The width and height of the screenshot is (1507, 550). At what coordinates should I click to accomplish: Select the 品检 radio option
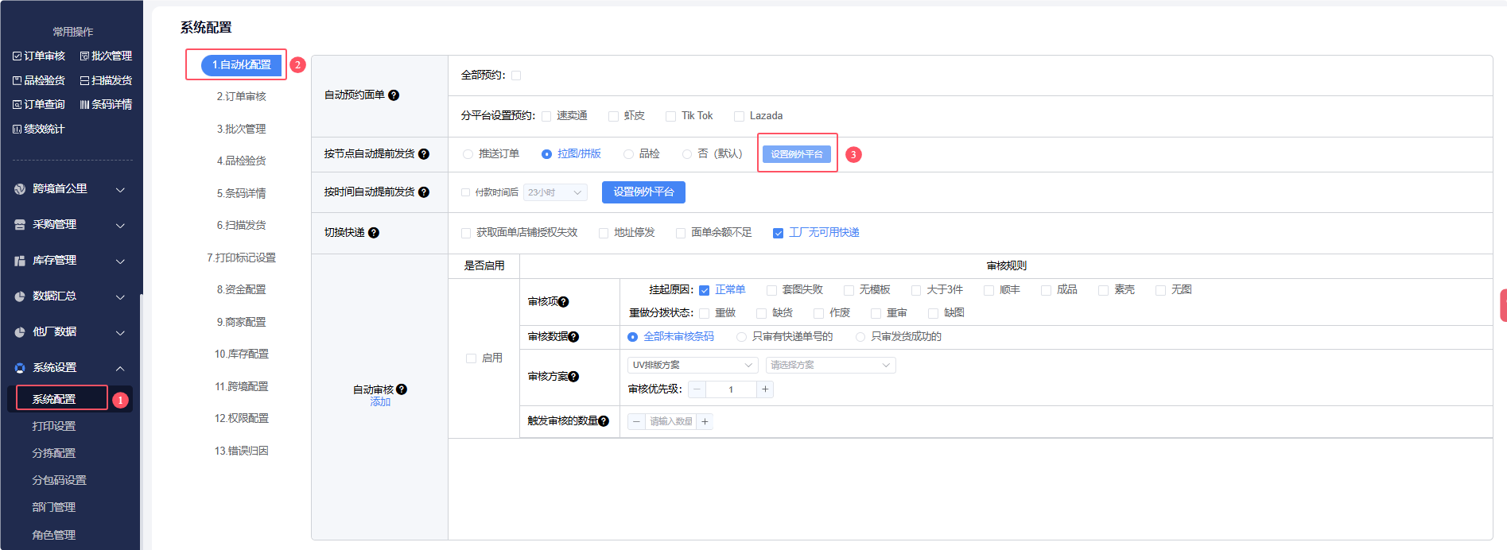[628, 154]
